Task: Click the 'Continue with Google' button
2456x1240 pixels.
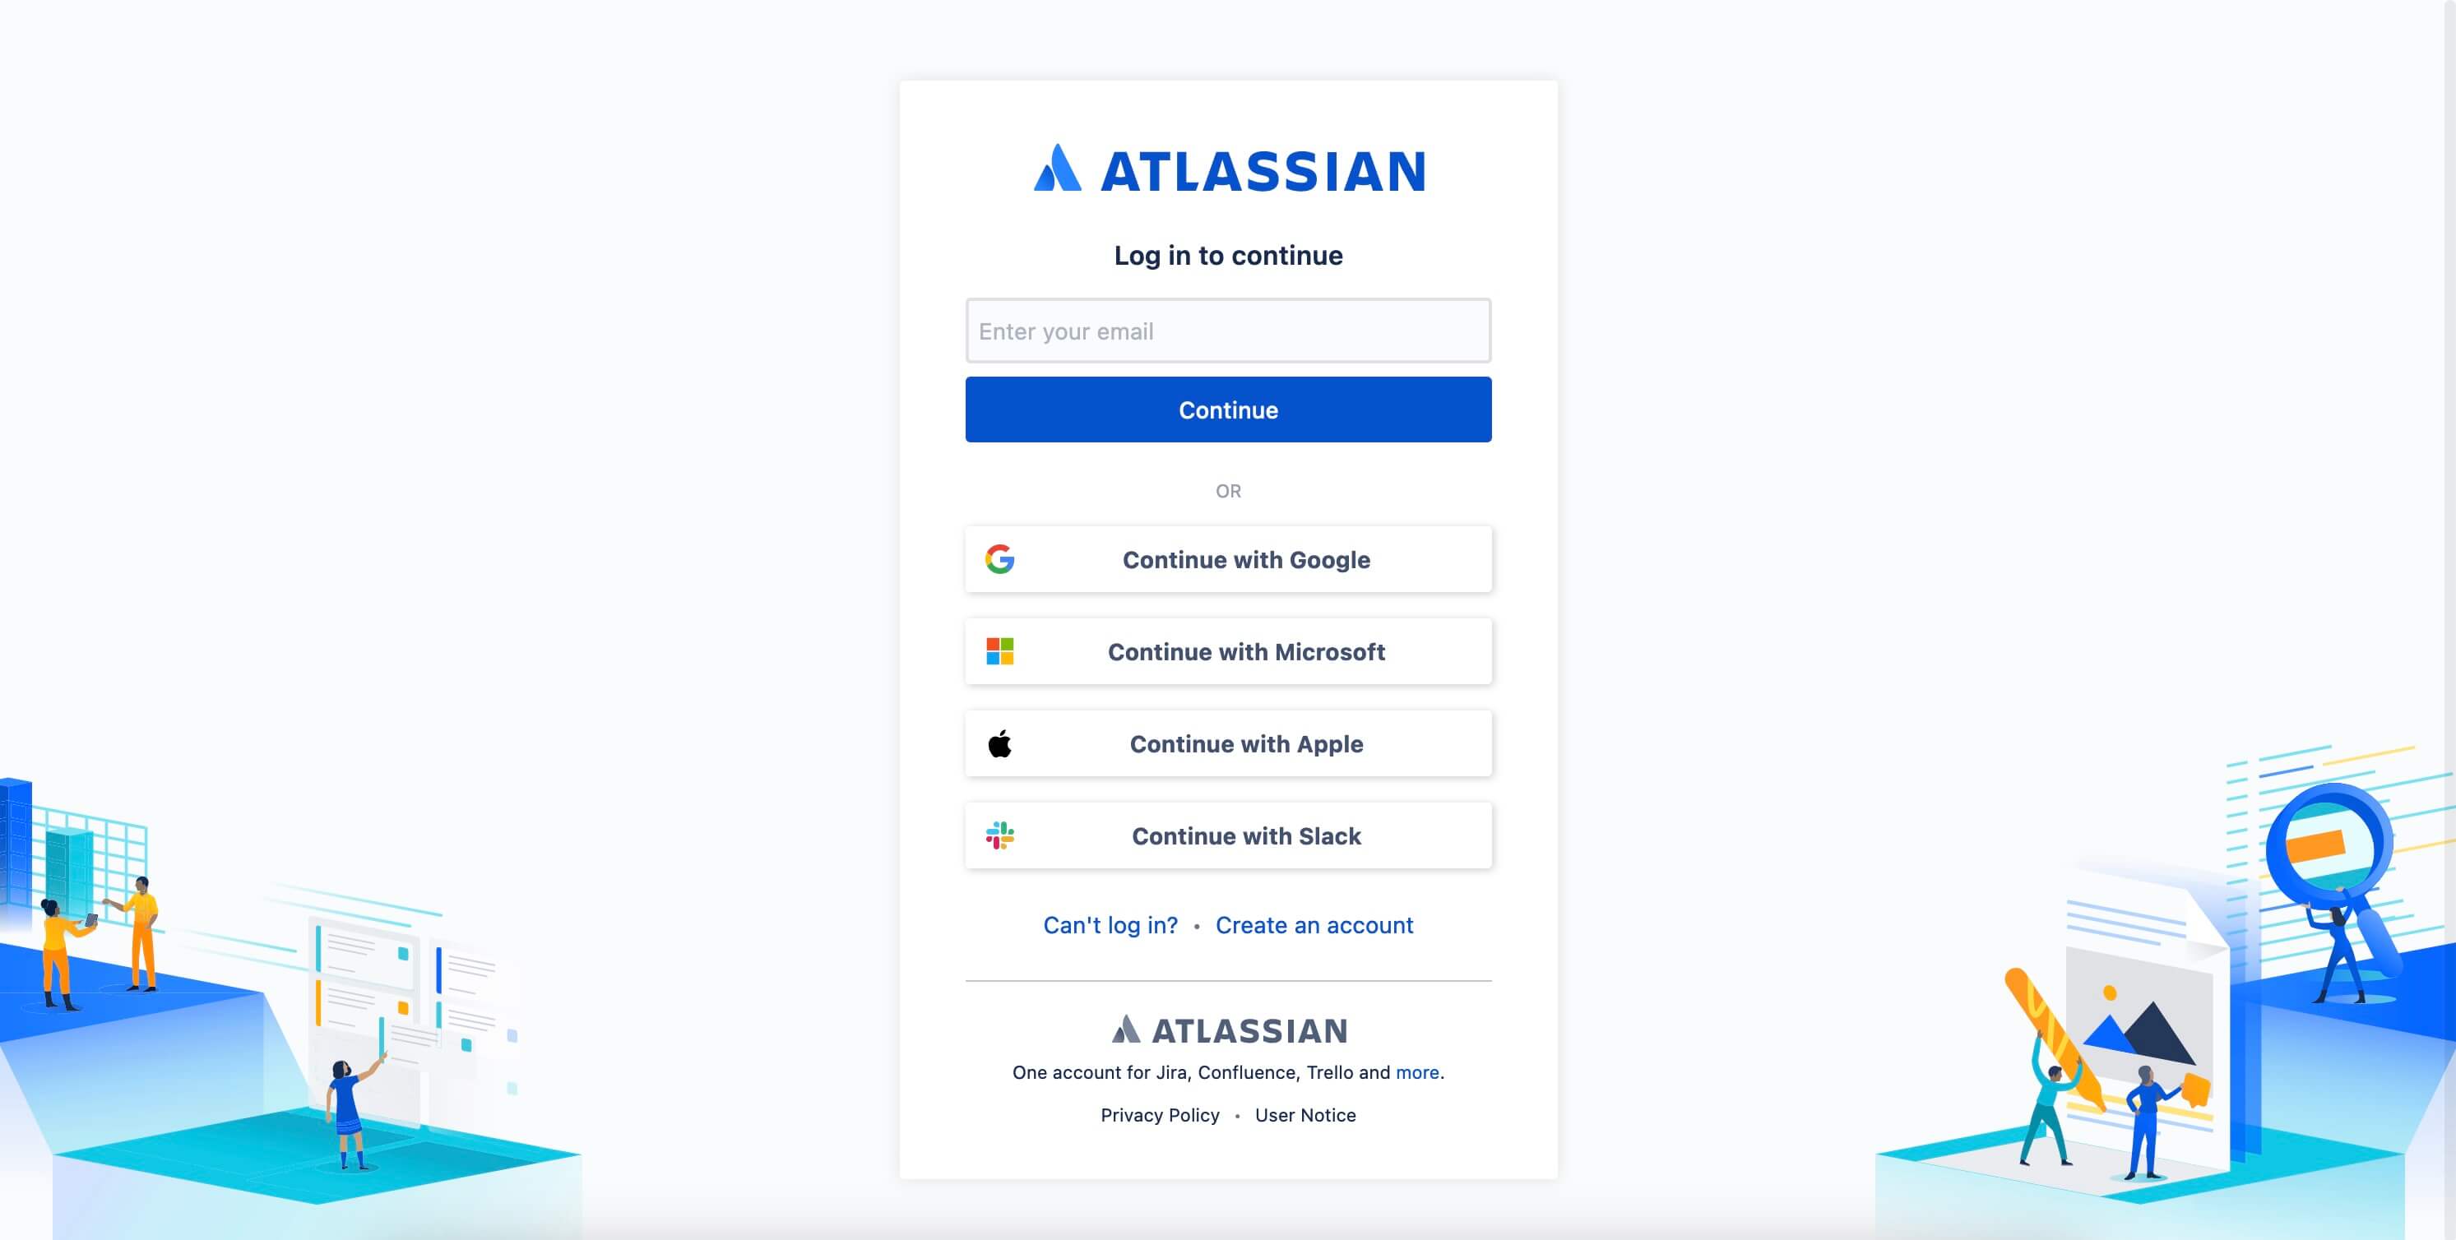Action: coord(1227,558)
